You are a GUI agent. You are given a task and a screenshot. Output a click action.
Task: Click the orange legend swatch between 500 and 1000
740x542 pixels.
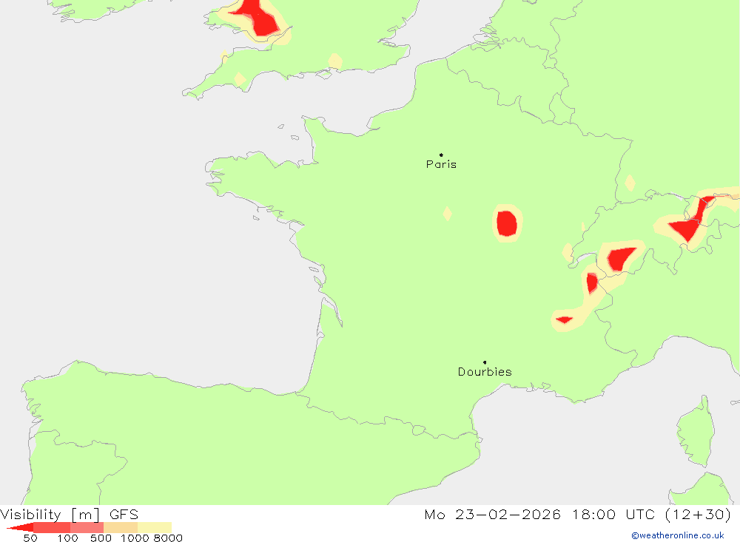point(121,527)
